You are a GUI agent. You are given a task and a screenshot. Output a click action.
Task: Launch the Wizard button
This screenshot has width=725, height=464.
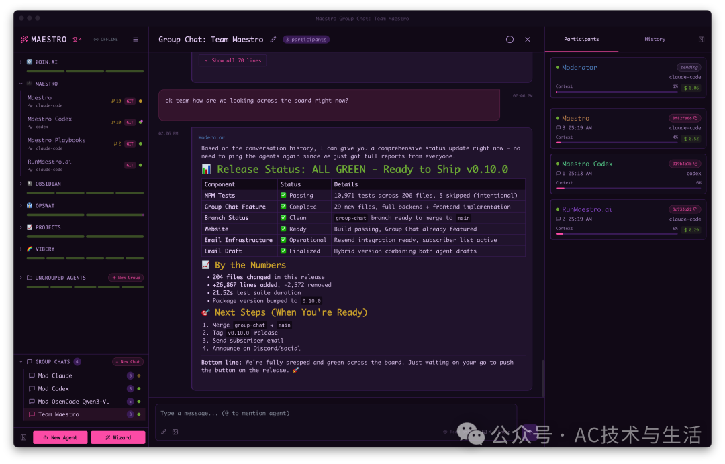(x=118, y=437)
